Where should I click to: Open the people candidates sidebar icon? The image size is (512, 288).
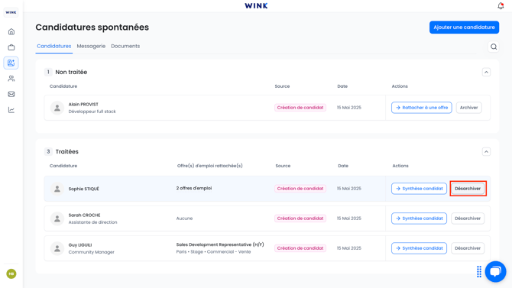[x=11, y=79]
